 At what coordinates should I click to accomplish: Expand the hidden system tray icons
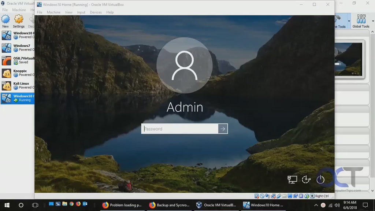316,205
